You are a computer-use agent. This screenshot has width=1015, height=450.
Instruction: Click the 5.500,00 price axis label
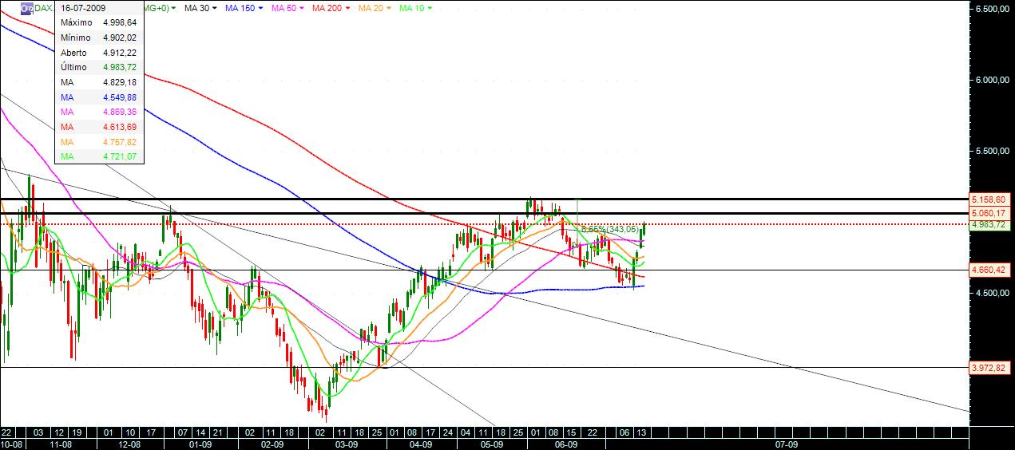993,151
